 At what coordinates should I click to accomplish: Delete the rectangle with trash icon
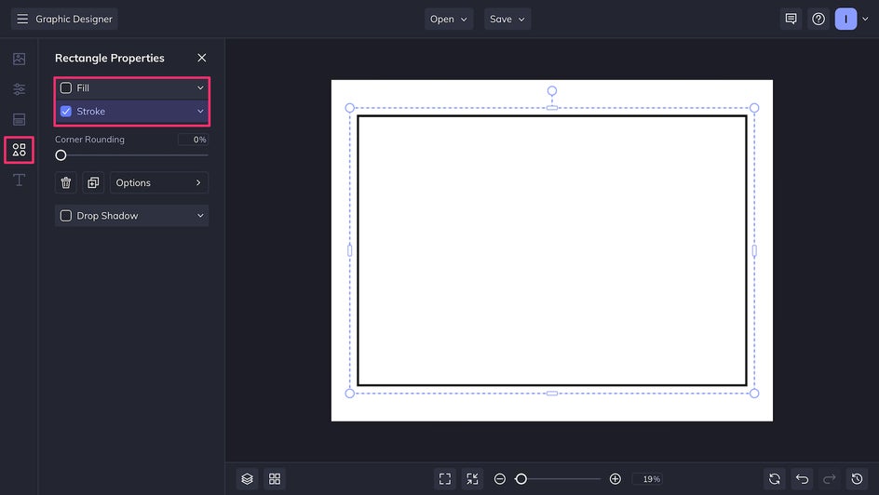point(65,182)
